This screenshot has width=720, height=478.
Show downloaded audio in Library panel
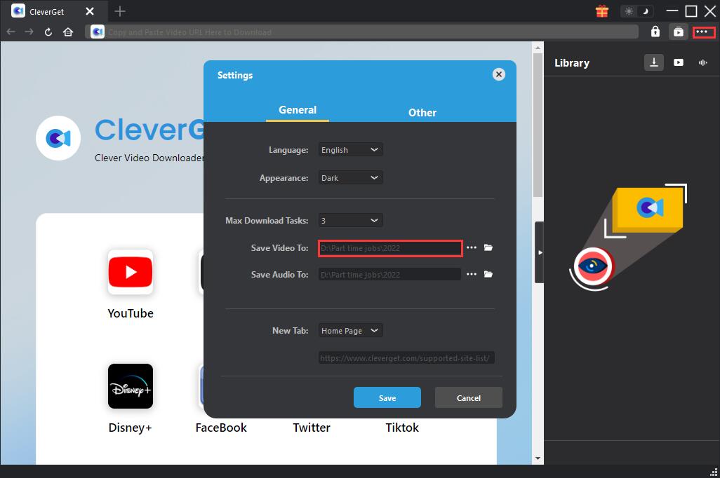click(x=702, y=62)
